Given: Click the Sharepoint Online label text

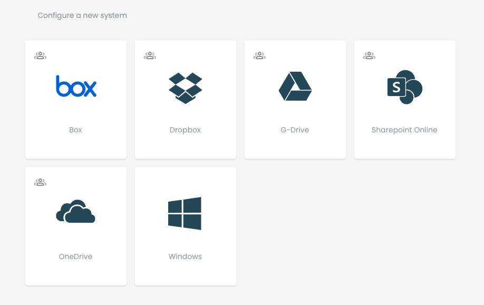Looking at the screenshot, I should [x=404, y=130].
